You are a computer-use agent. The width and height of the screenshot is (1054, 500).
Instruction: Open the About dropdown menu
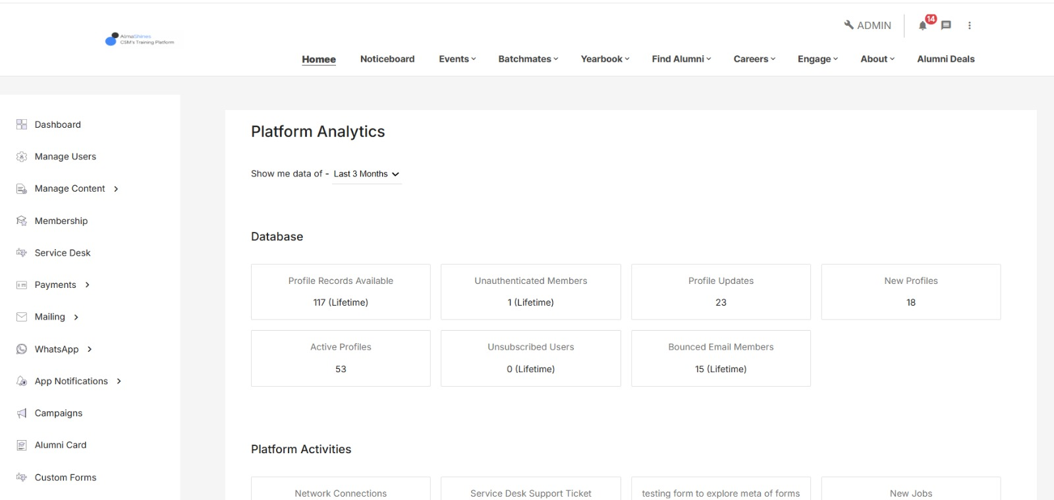(x=877, y=59)
